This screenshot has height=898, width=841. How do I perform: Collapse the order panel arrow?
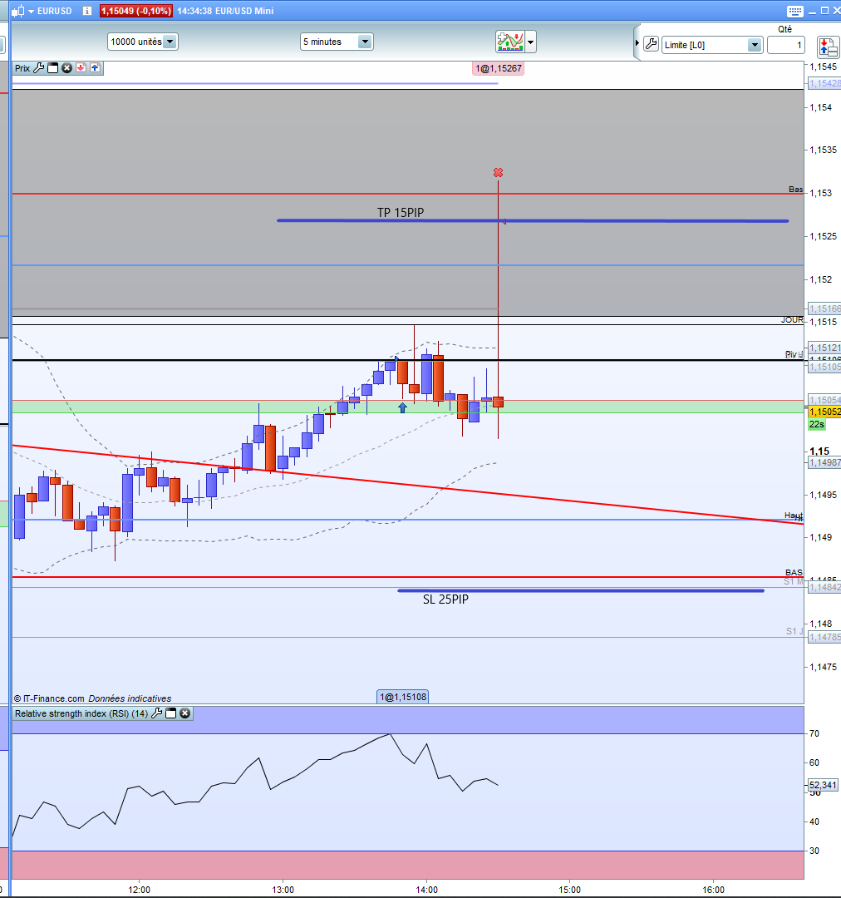(637, 43)
